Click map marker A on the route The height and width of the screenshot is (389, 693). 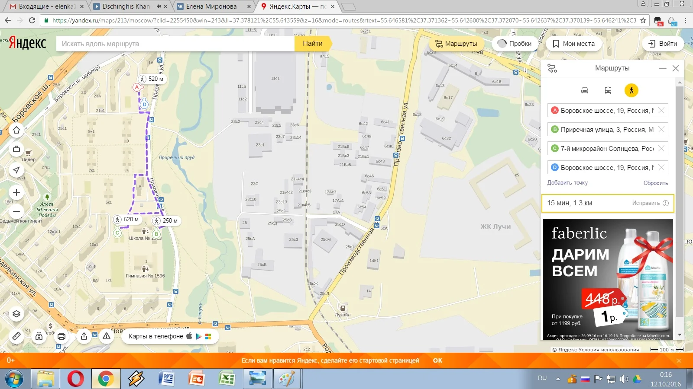point(137,87)
